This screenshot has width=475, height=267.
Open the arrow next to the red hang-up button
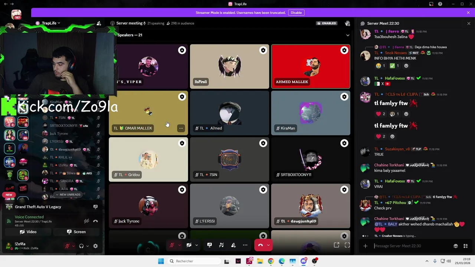(x=268, y=245)
